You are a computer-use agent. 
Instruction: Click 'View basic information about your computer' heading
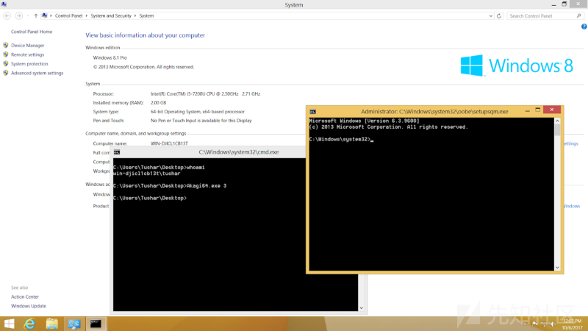point(145,35)
